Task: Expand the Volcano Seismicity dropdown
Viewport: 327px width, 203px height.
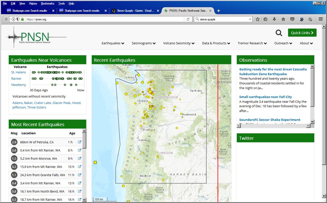Action: point(179,43)
